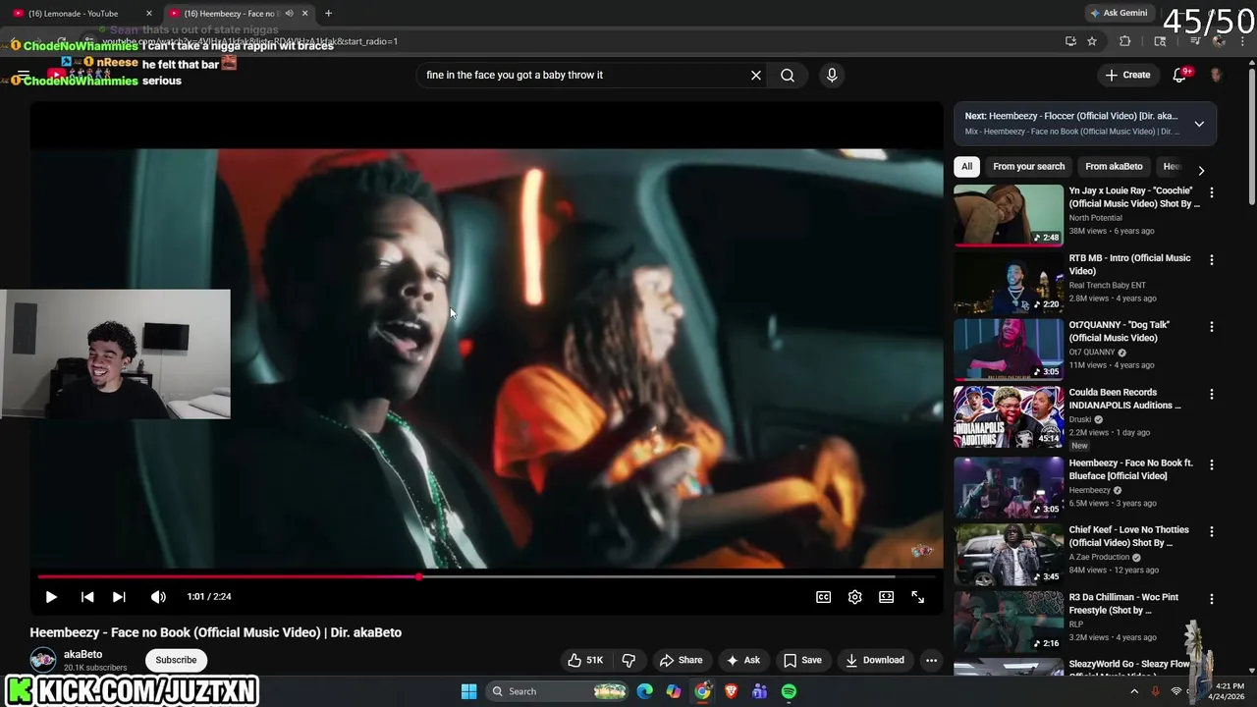Save video to a playlist

(802, 660)
